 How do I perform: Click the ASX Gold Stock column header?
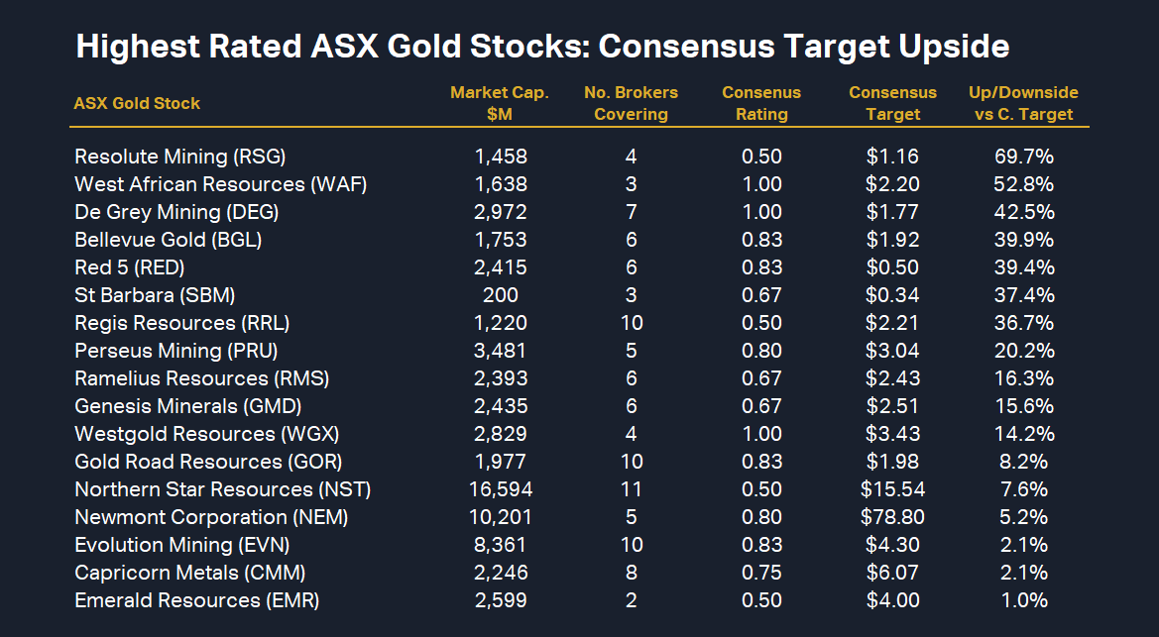click(x=137, y=103)
